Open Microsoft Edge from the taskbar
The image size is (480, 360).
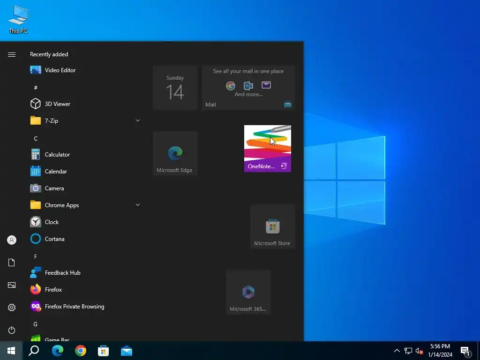pyautogui.click(x=58, y=351)
